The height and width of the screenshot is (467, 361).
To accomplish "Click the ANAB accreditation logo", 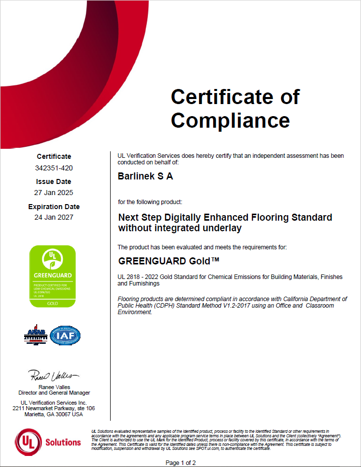I will [x=35, y=335].
